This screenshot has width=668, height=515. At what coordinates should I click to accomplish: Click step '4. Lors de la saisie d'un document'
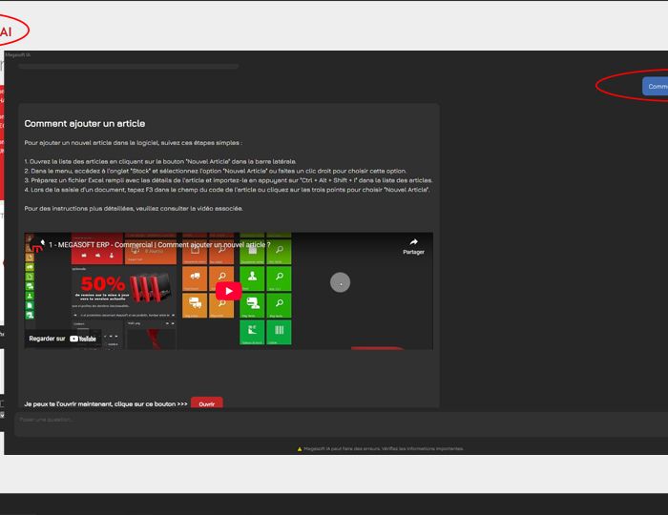coord(227,190)
